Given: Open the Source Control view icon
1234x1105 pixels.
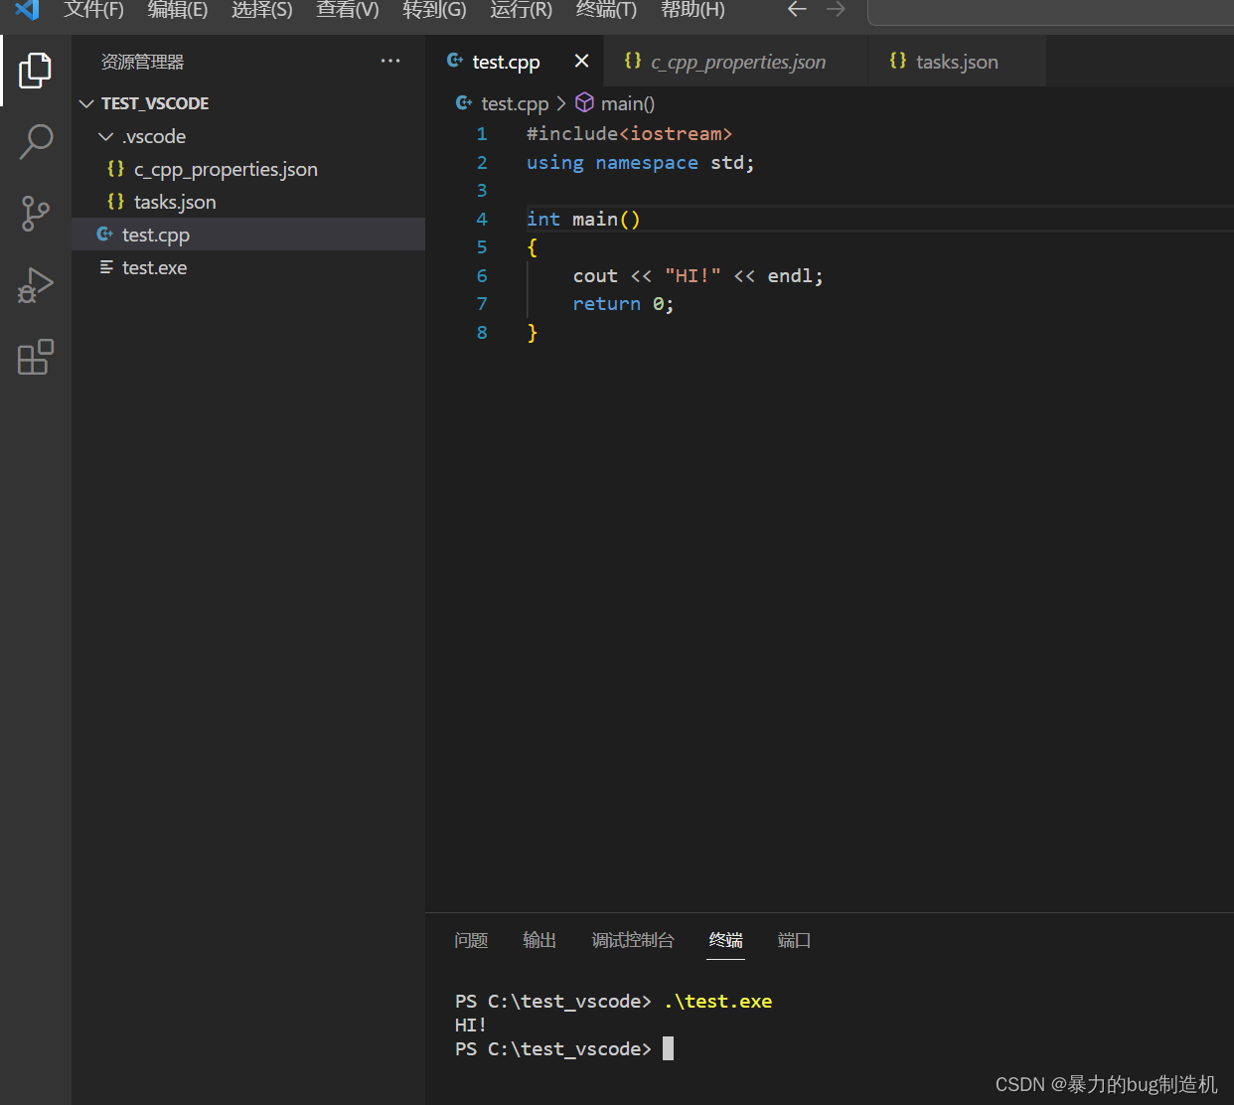Looking at the screenshot, I should [x=35, y=214].
